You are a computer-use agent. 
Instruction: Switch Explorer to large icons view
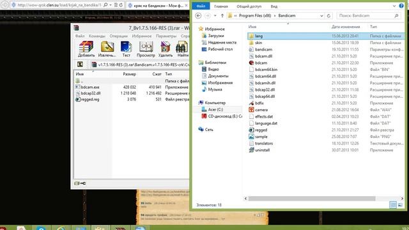tap(400, 205)
